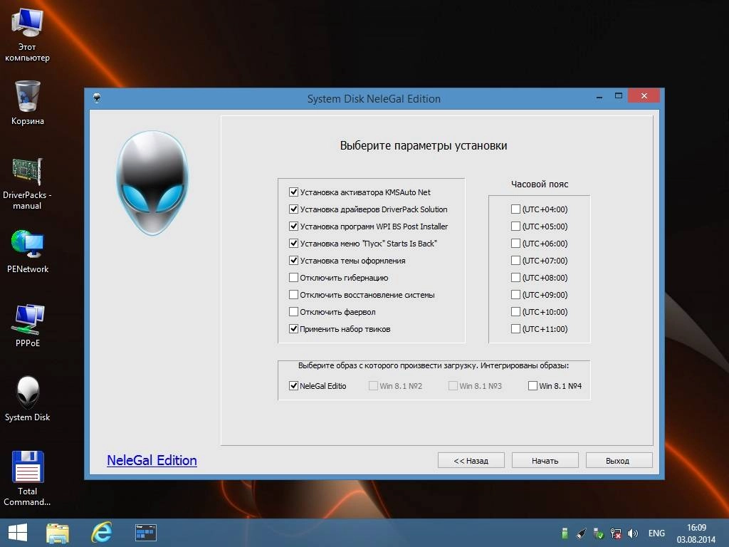The image size is (729, 547).
Task: Select time zone (UTC+04:00)
Action: [x=515, y=209]
